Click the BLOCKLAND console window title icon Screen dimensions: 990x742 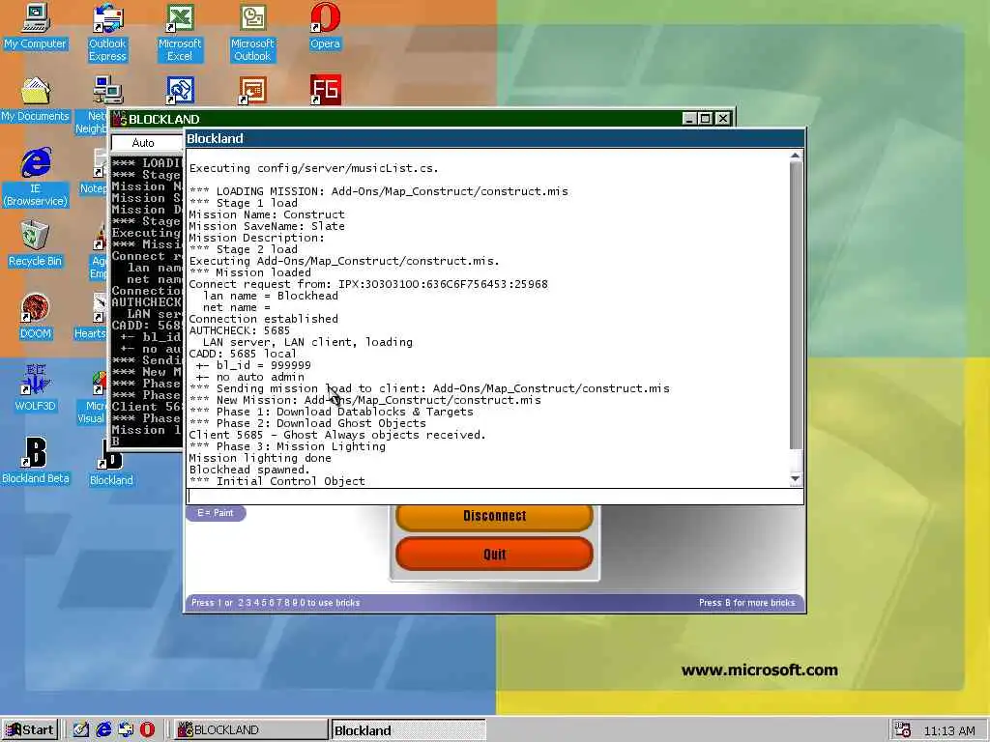(x=119, y=119)
